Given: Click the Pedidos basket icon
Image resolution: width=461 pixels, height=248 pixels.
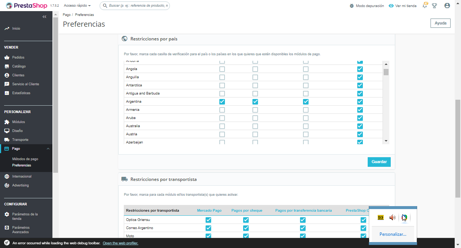Looking at the screenshot, I should [x=7, y=57].
